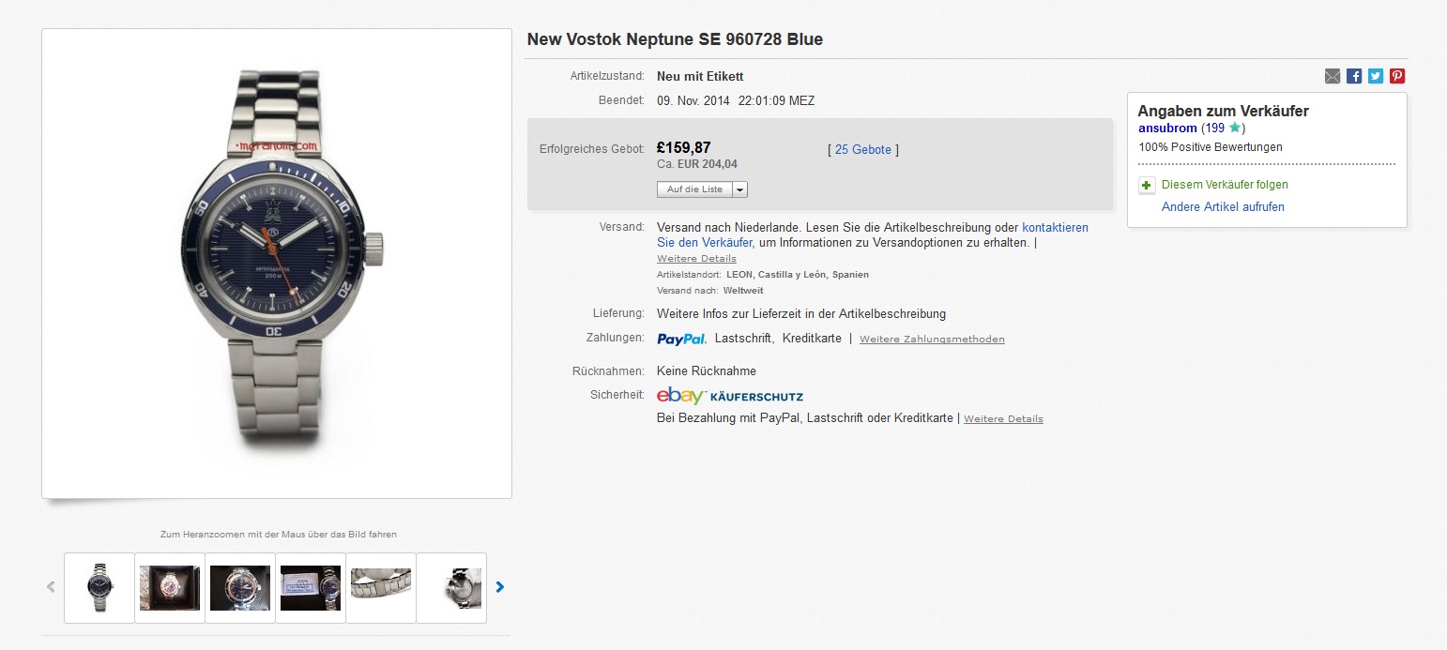Open the 25 Gebote bid history

pyautogui.click(x=863, y=149)
